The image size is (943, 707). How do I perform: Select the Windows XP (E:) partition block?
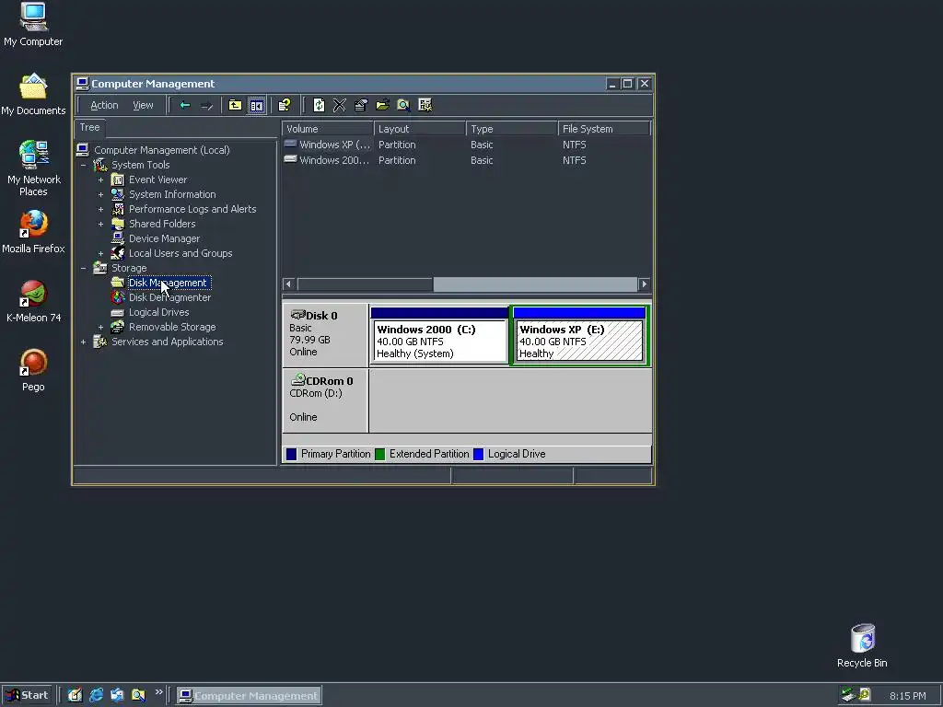point(580,335)
